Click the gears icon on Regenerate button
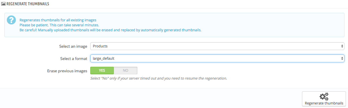 [324, 97]
